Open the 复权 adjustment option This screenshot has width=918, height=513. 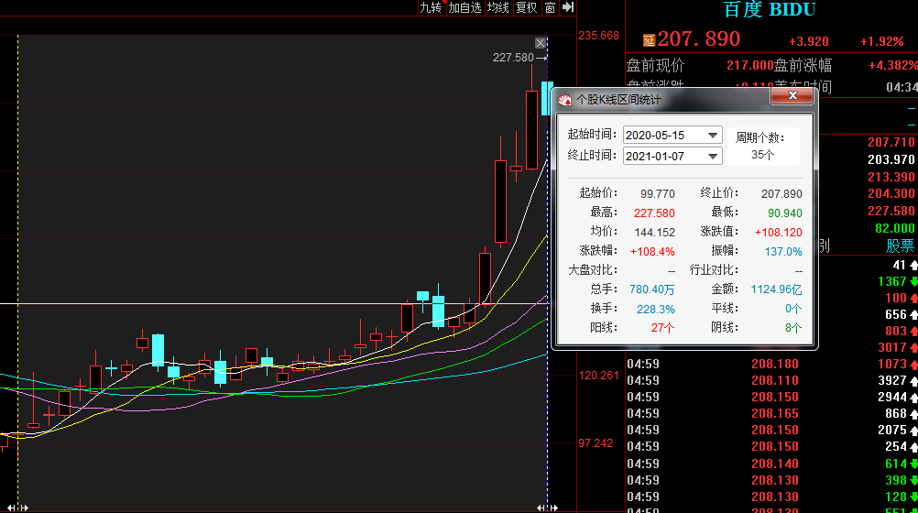(x=526, y=7)
